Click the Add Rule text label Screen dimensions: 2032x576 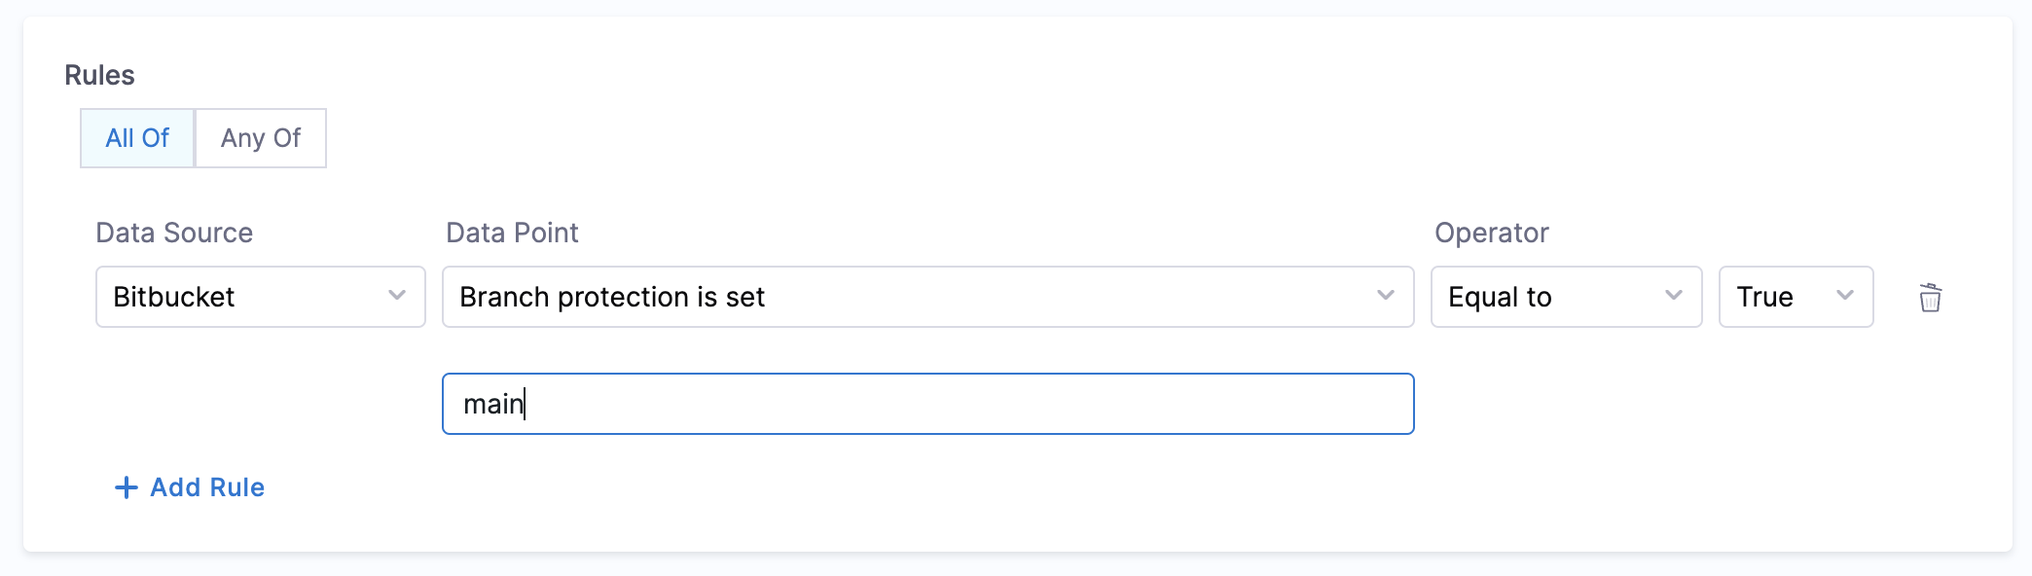pyautogui.click(x=207, y=487)
